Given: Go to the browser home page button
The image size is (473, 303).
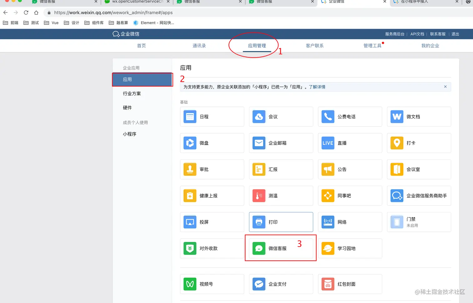Looking at the screenshot, I should pyautogui.click(x=36, y=13).
